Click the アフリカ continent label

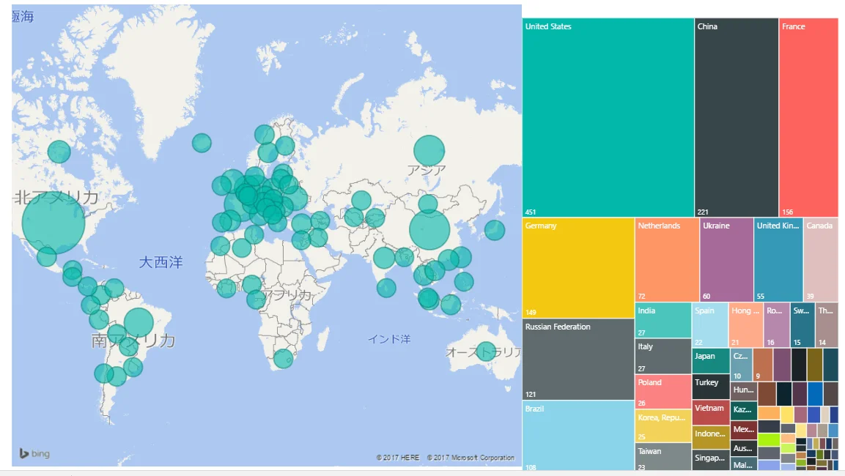287,295
